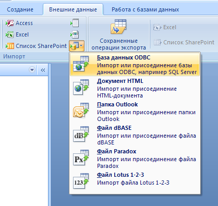Click the XML file import icon
Image resolution: width=218 pixels, height=206 pixels.
(x=75, y=34)
